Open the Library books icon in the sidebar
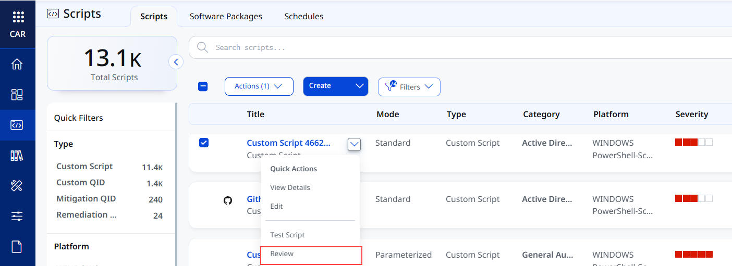 (x=17, y=155)
